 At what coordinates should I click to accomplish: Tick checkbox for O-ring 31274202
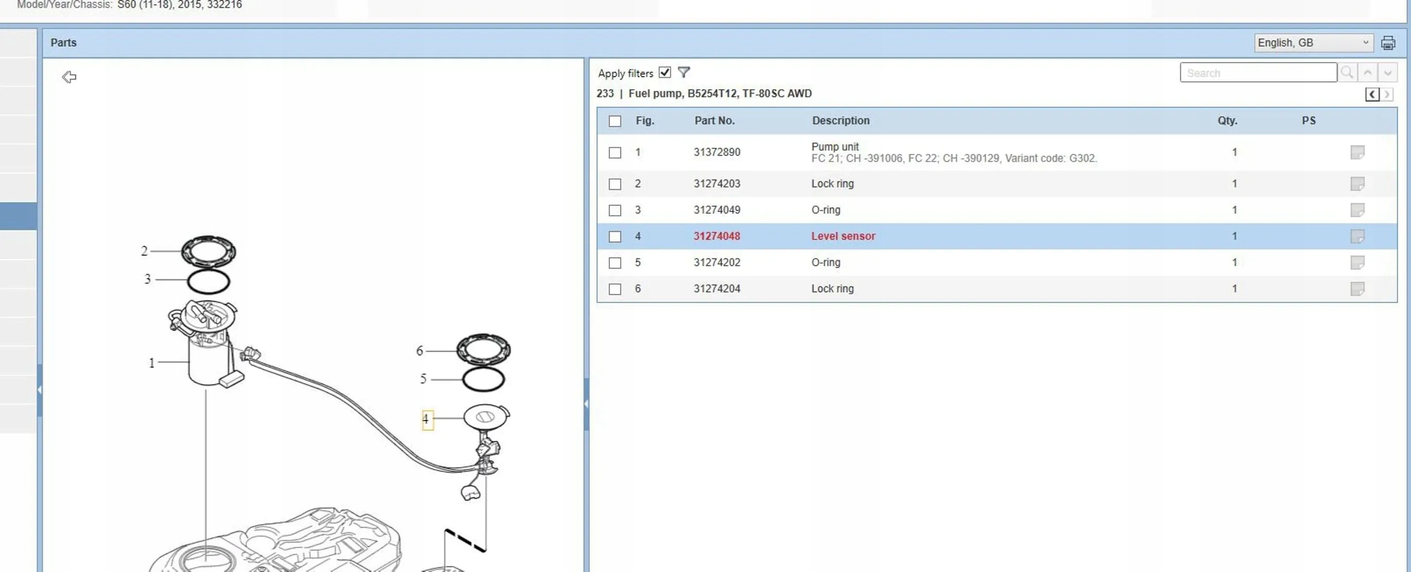[x=615, y=263]
